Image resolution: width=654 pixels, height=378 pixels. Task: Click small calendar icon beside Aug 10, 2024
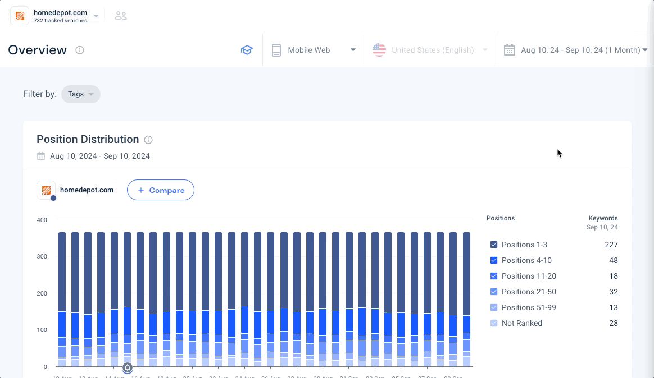pyautogui.click(x=41, y=156)
